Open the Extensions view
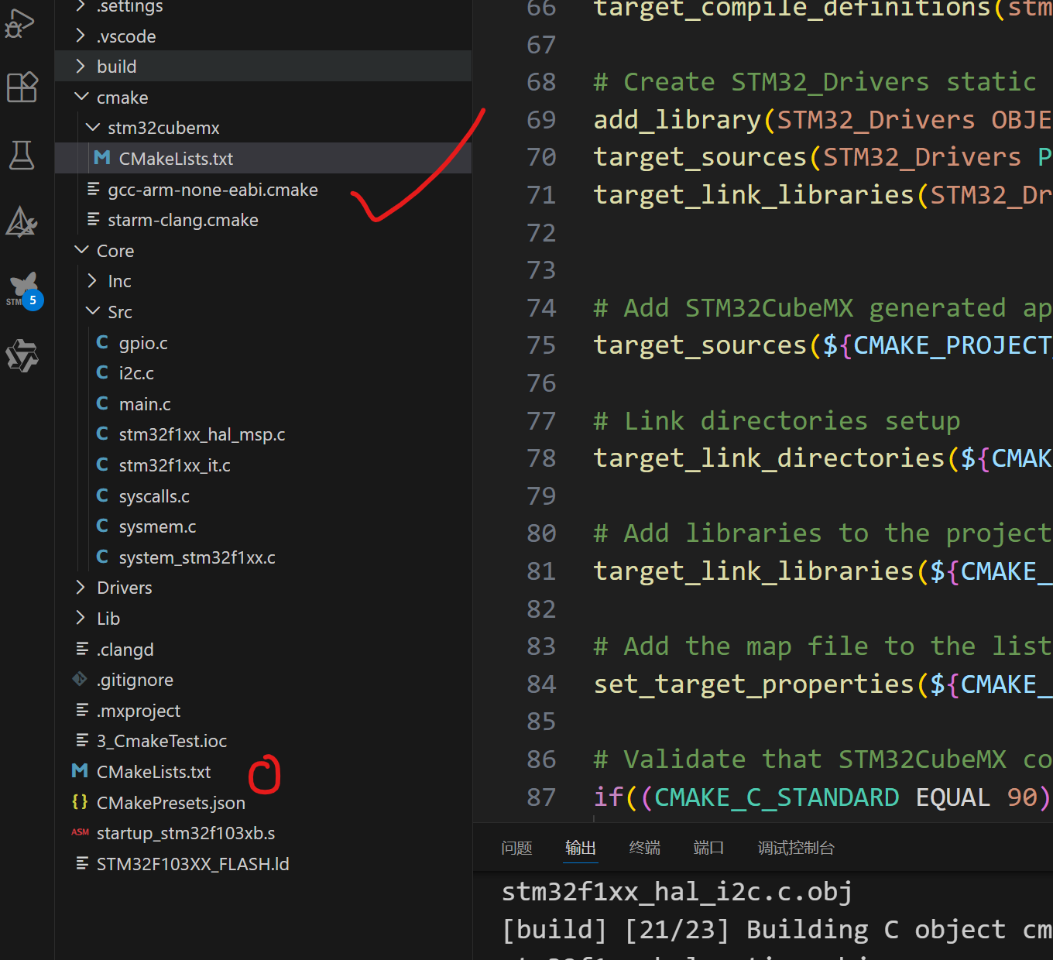The width and height of the screenshot is (1053, 960). tap(22, 87)
